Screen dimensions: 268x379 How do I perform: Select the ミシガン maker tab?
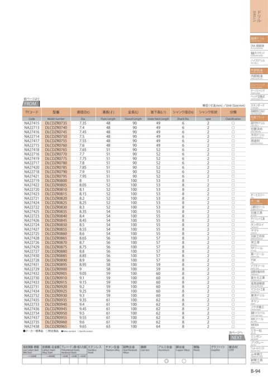[259, 337]
